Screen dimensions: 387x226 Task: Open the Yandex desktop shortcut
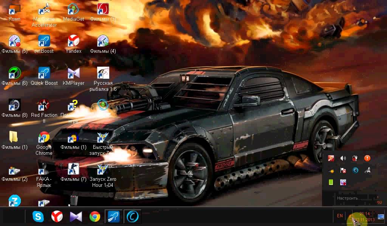coord(73,44)
